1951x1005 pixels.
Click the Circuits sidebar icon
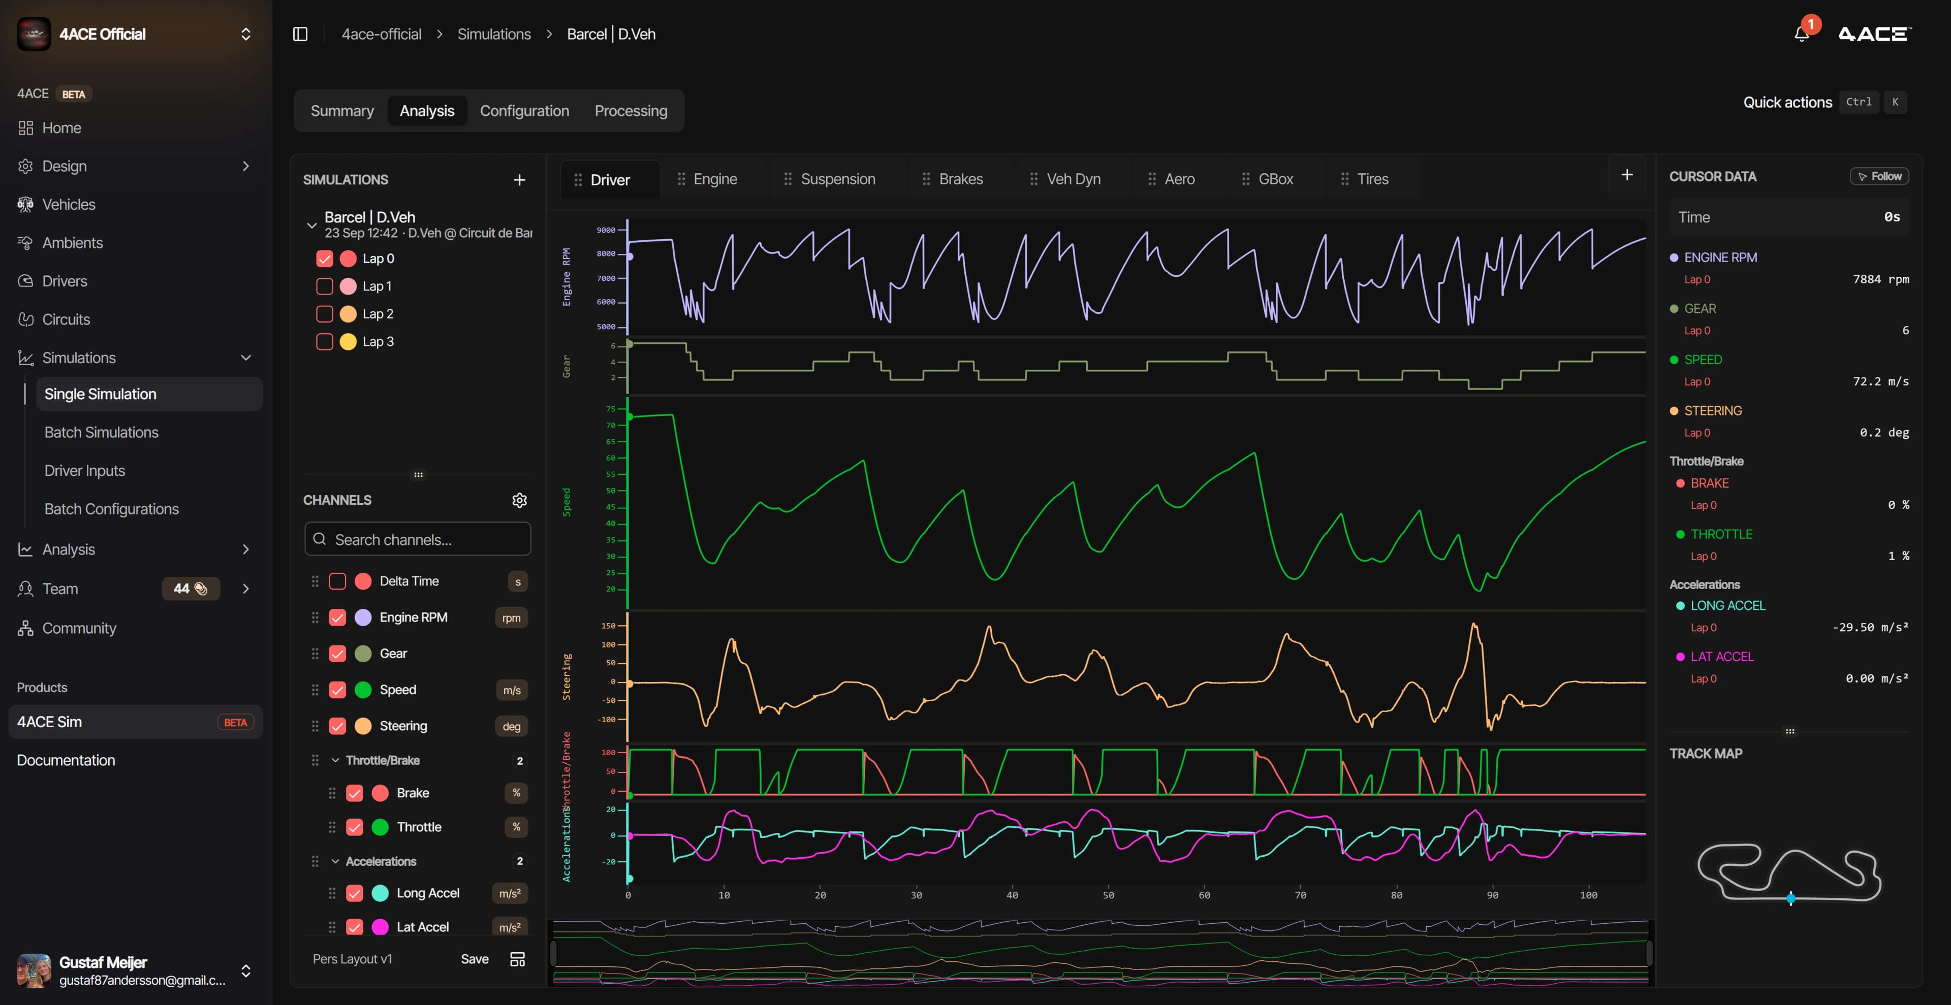[26, 319]
